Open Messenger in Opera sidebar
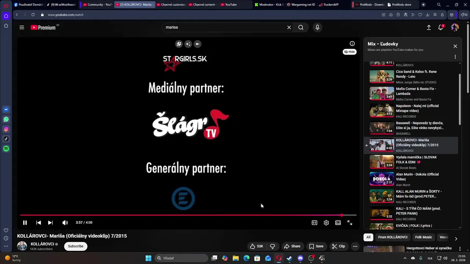Image resolution: width=470 pixels, height=264 pixels. [x=6, y=109]
